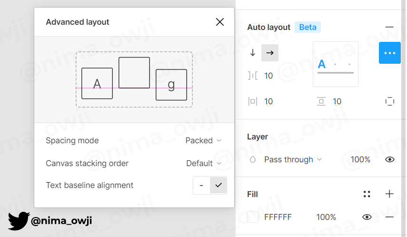This screenshot has width=407, height=237.
Task: Open the Spacing mode Packed dropdown
Action: pos(203,140)
